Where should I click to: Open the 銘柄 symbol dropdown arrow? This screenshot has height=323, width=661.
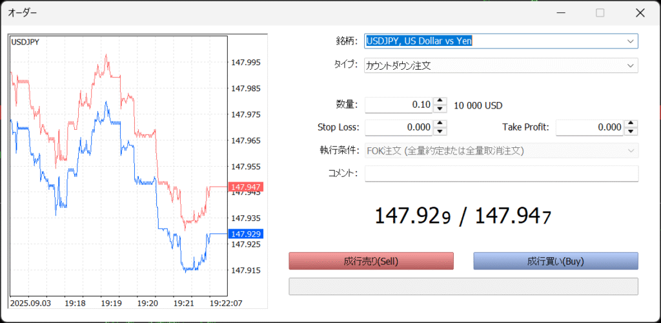click(x=630, y=41)
